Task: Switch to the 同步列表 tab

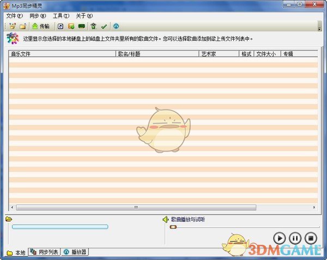Action: pos(44,252)
